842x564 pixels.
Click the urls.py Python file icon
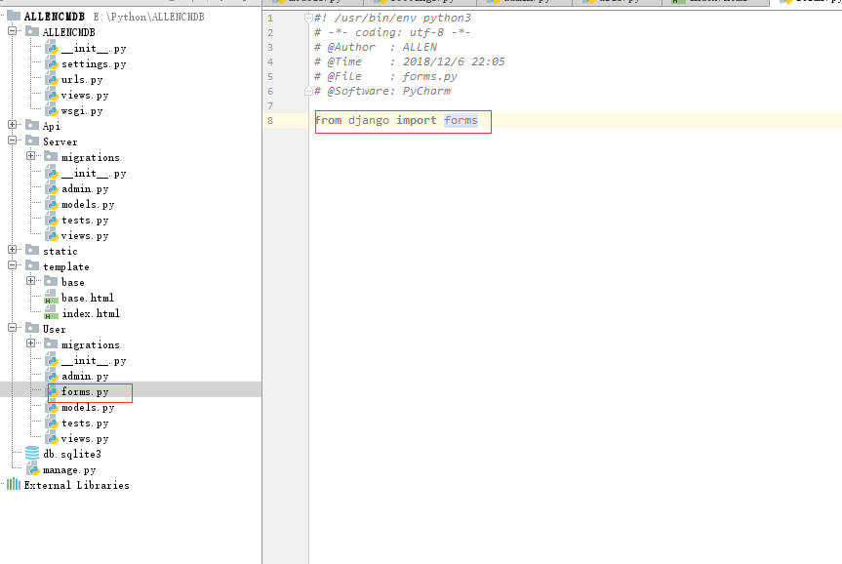52,79
